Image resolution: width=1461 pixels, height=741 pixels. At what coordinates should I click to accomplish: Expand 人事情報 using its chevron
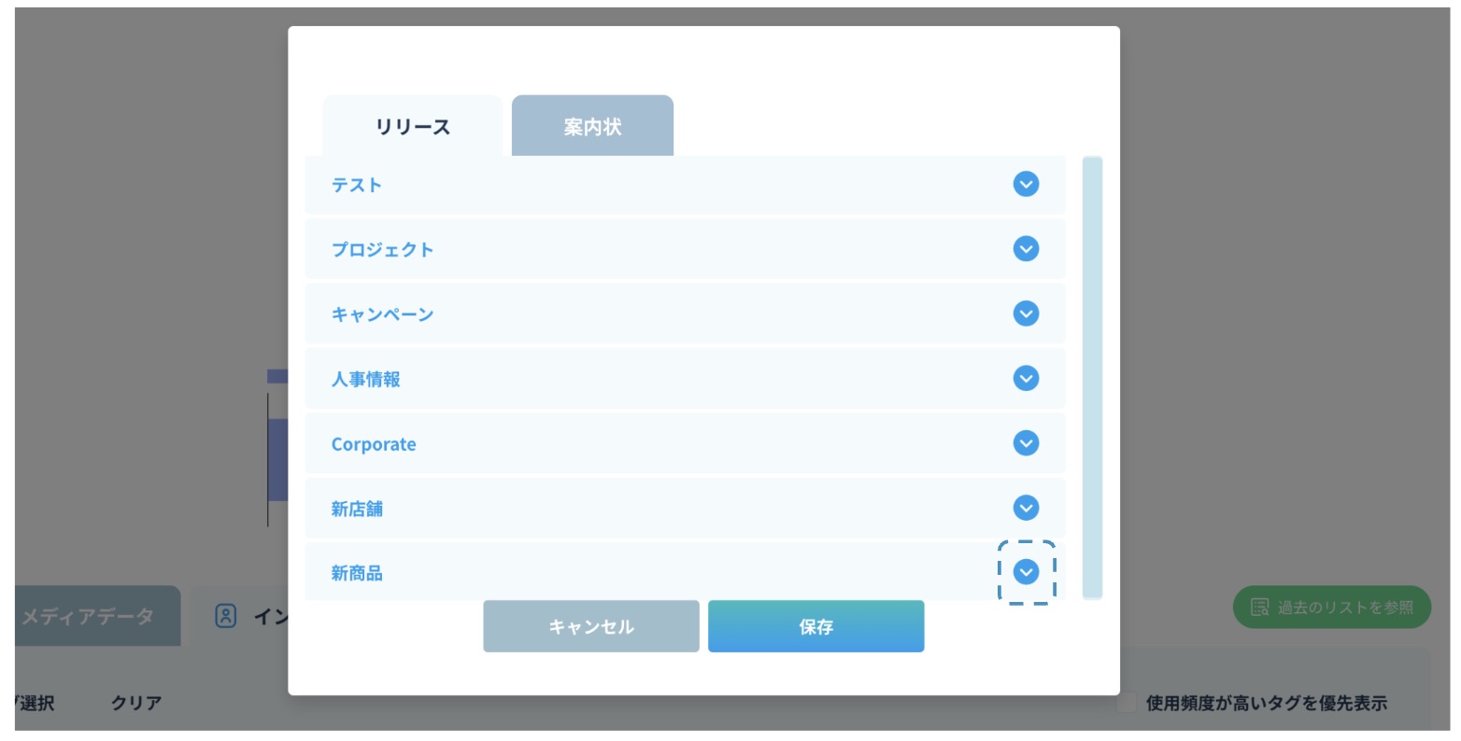[1026, 379]
